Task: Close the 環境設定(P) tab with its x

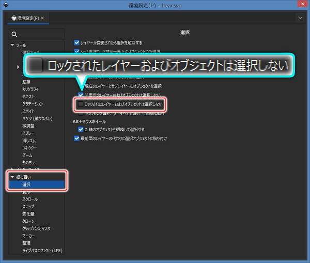Action: click(x=42, y=18)
